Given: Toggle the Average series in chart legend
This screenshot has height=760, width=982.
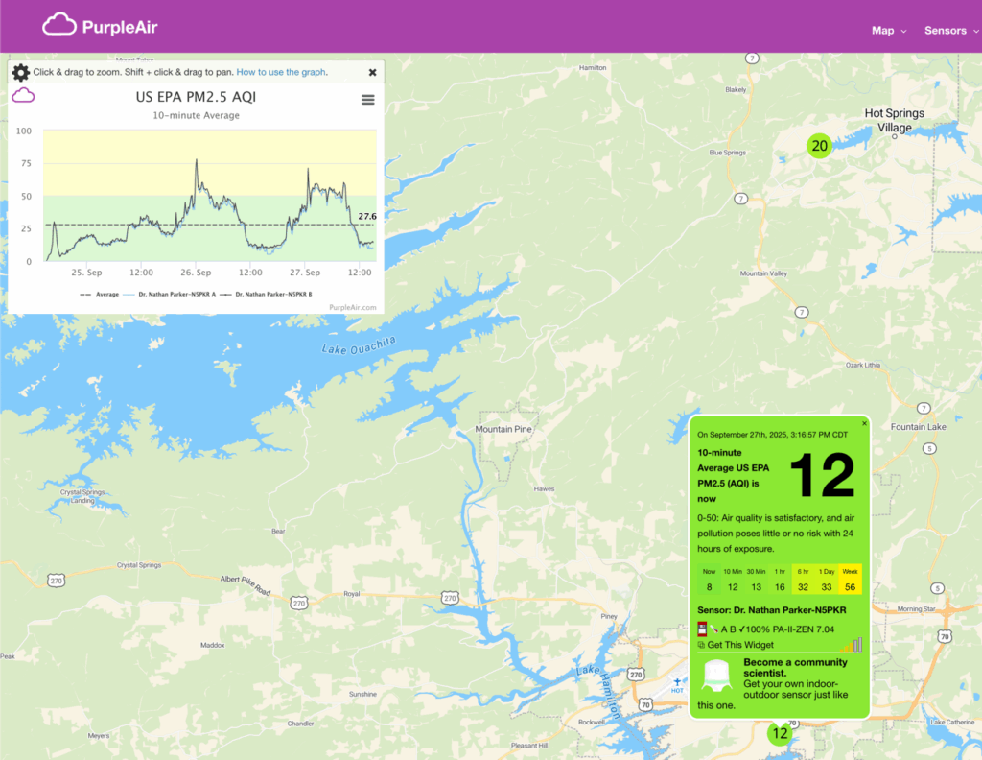Looking at the screenshot, I should [x=99, y=294].
